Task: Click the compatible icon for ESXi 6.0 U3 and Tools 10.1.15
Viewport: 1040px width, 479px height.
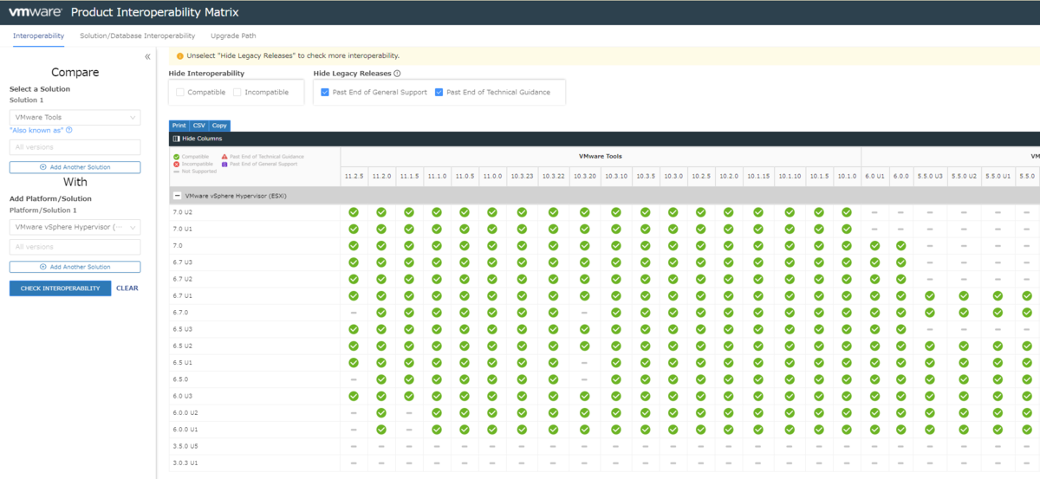Action: tap(758, 396)
